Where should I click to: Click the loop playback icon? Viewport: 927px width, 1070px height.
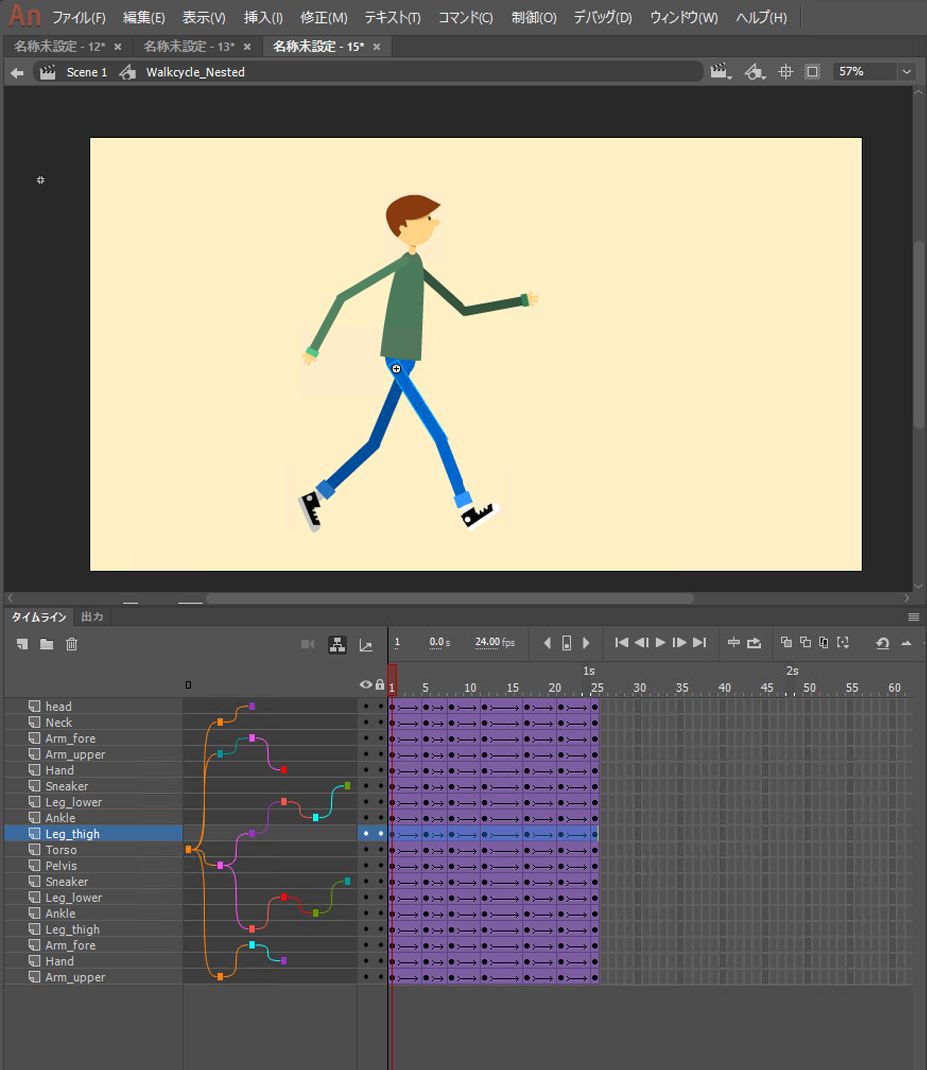coord(754,643)
